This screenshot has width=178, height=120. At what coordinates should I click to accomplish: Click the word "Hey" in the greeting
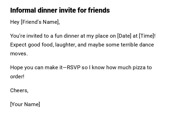tap(15, 22)
